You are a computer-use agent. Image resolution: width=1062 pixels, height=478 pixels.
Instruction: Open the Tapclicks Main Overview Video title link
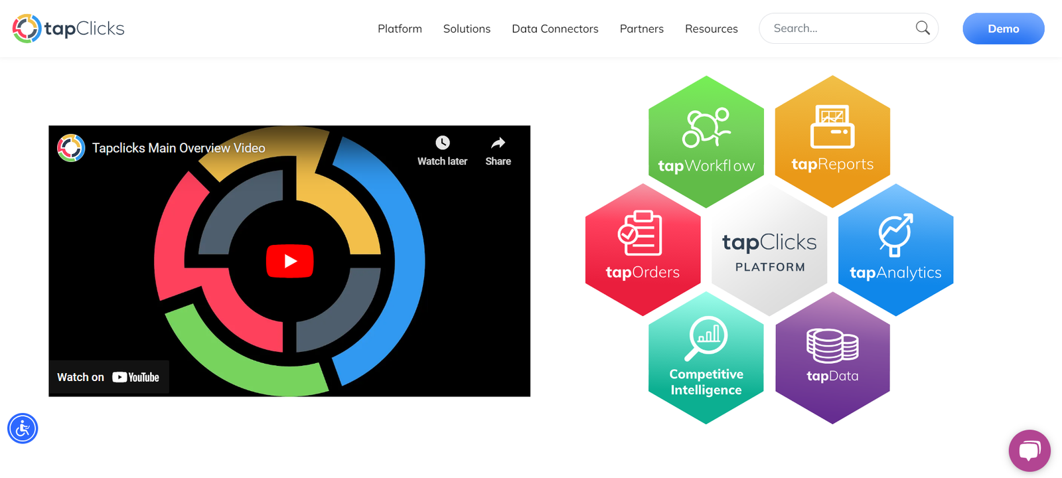tap(179, 148)
